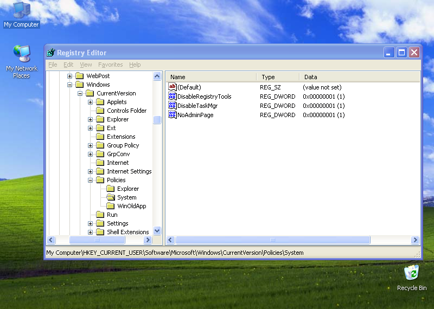This screenshot has height=309, width=434.
Task: Expand the Shell Extensions key
Action: tap(90, 232)
